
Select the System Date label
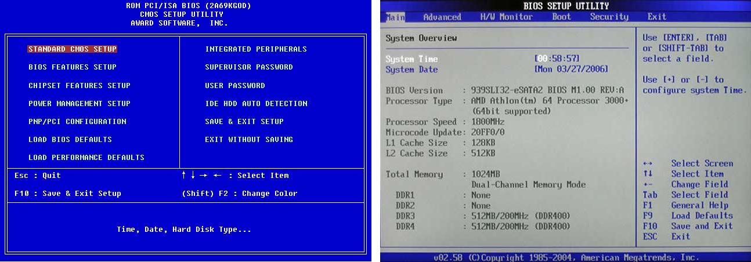(411, 70)
